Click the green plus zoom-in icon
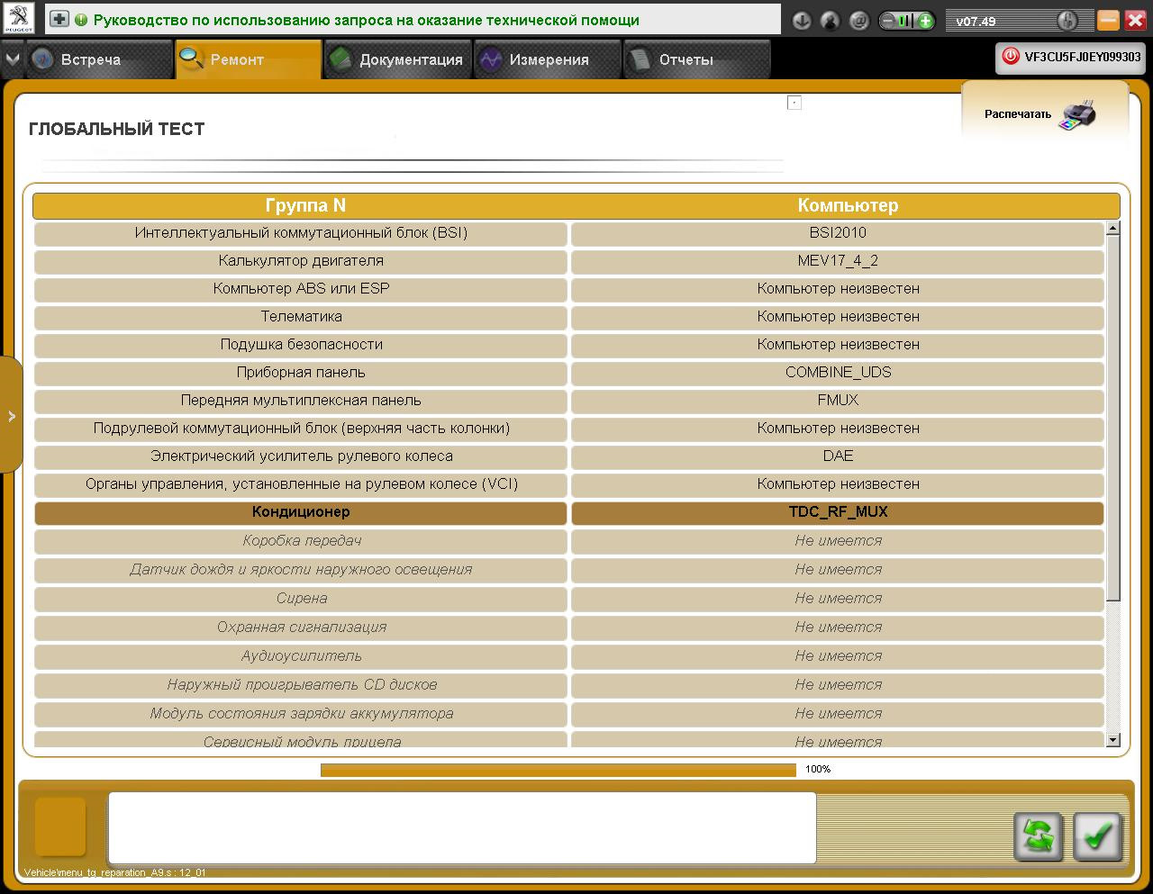Image resolution: width=1153 pixels, height=894 pixels. [x=925, y=21]
